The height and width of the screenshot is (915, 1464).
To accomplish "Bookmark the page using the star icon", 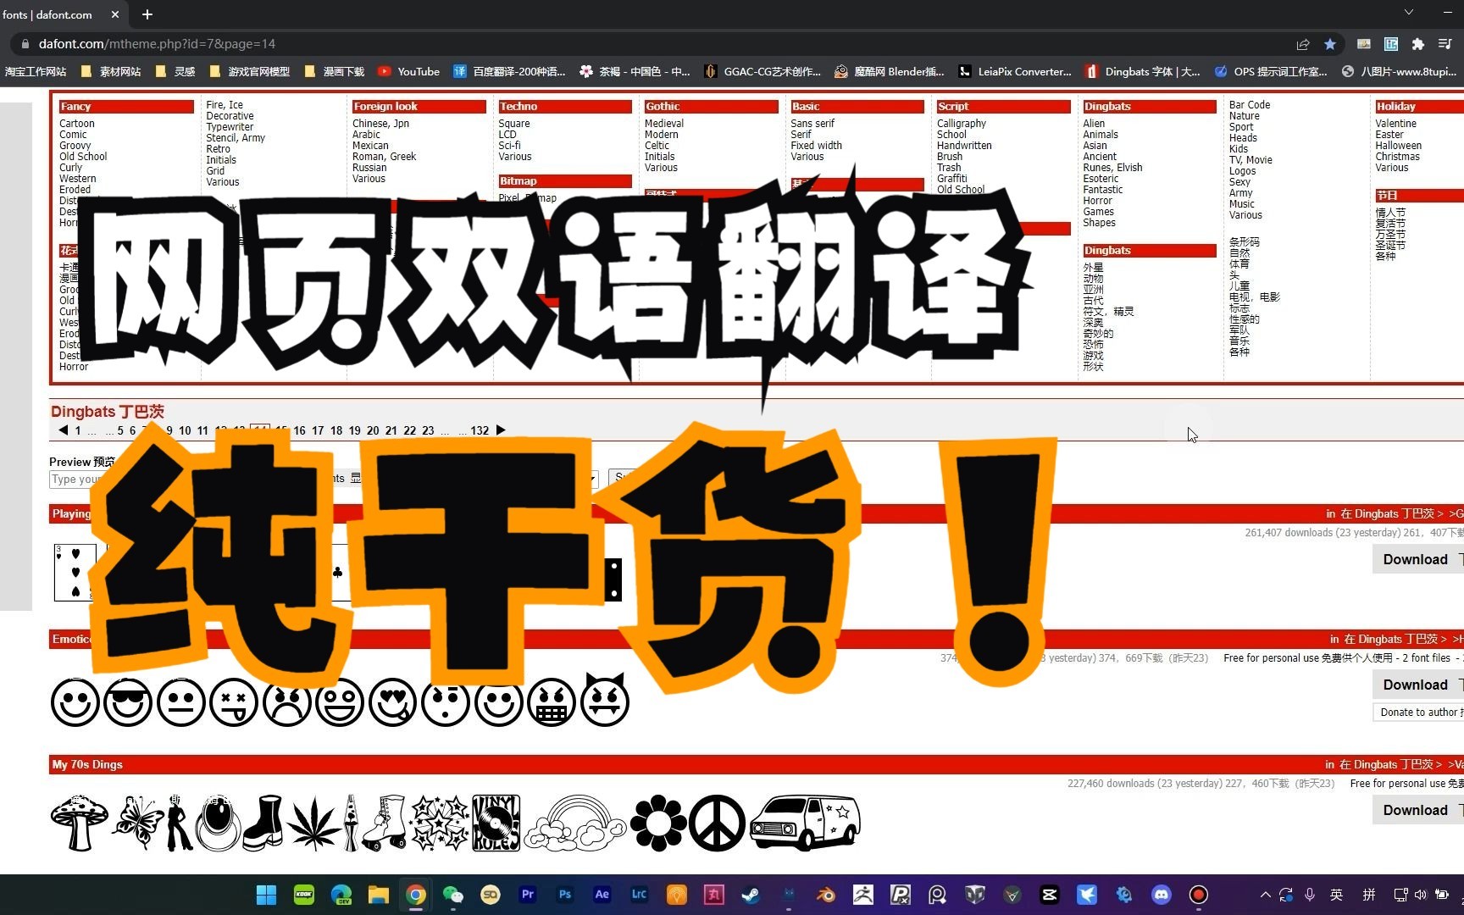I will coord(1330,43).
